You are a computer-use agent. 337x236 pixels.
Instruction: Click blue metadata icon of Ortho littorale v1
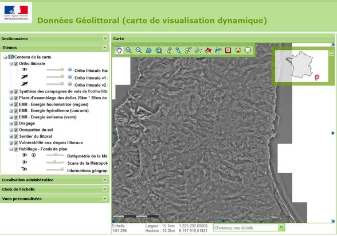point(70,77)
